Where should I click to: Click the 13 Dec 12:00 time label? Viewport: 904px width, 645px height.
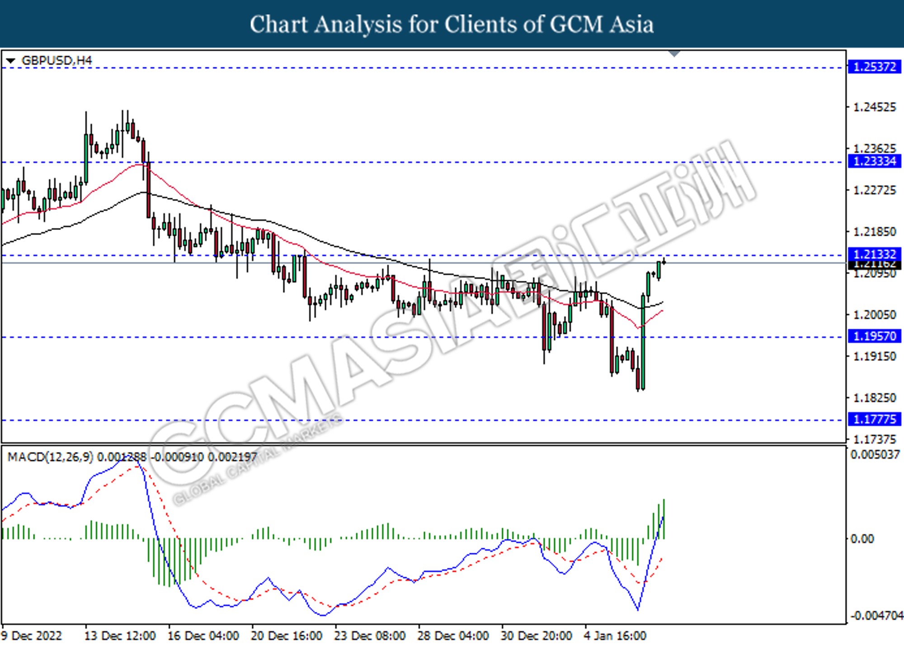tap(120, 636)
